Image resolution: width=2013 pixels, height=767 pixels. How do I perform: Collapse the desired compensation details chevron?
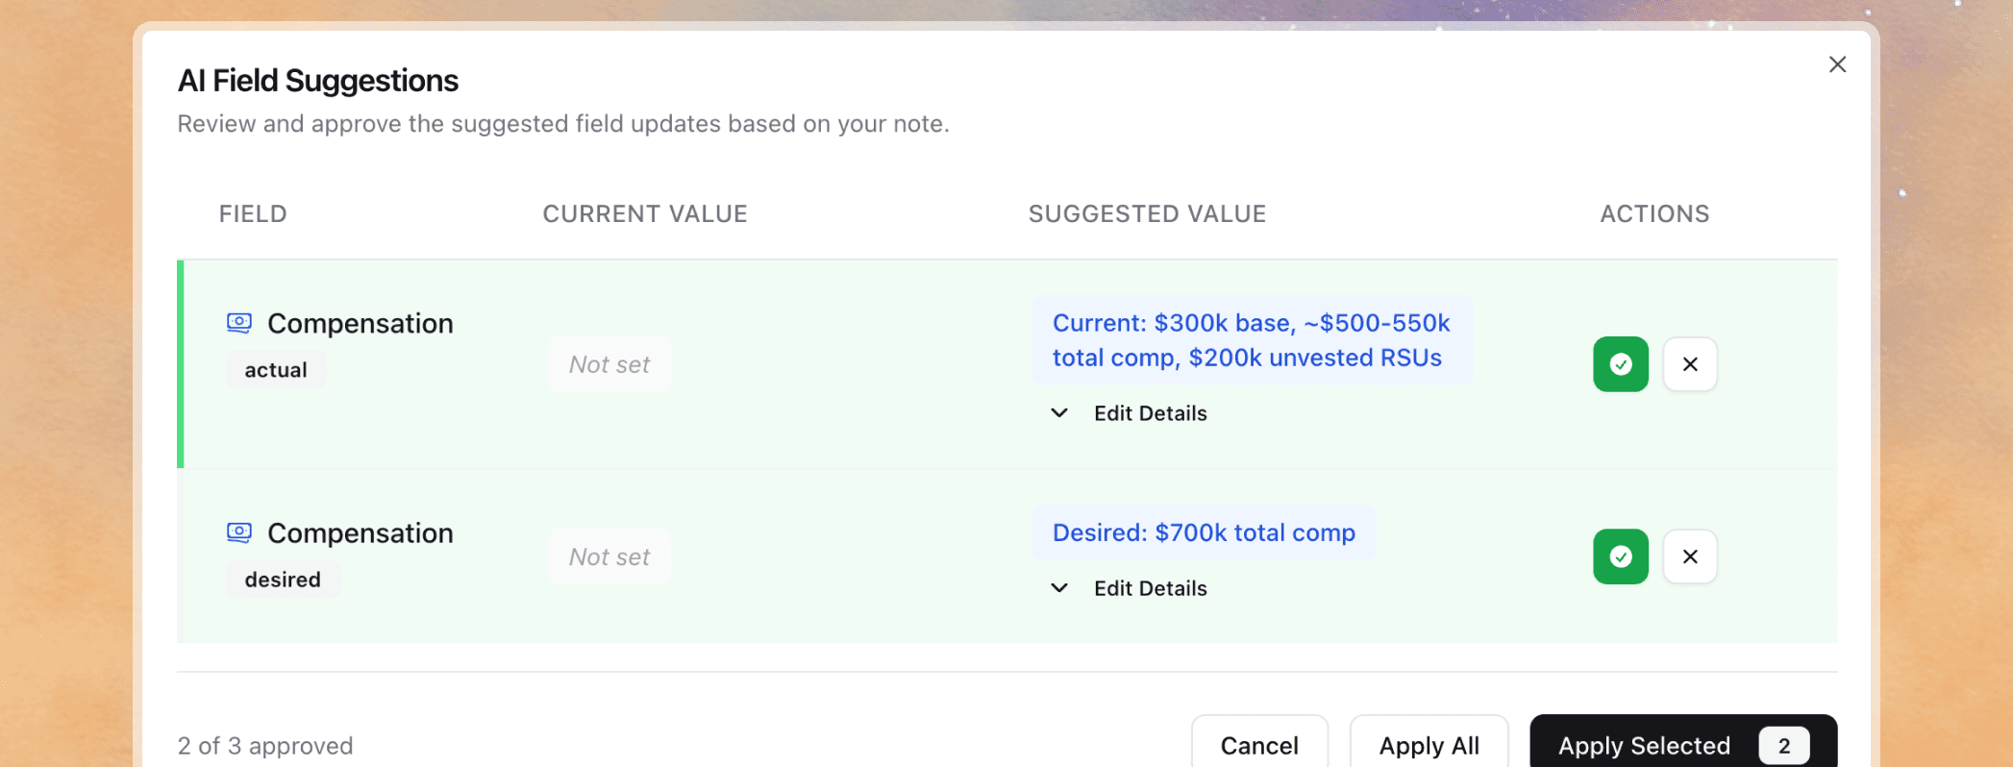[x=1058, y=587]
